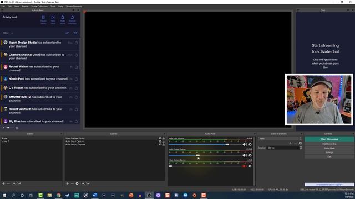Open Settings from the Controls panel

[329, 153]
